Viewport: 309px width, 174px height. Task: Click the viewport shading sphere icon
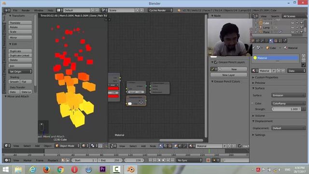(x=85, y=146)
